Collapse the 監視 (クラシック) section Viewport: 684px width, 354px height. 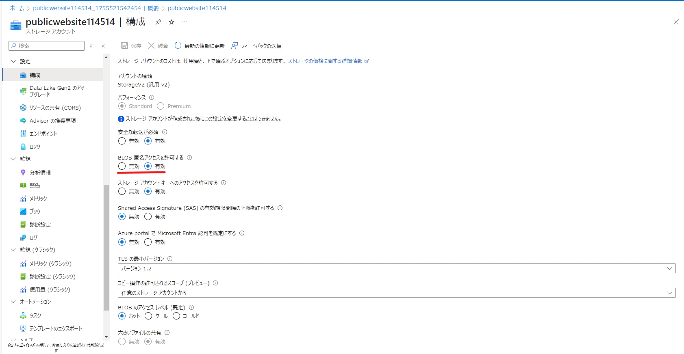click(x=13, y=250)
